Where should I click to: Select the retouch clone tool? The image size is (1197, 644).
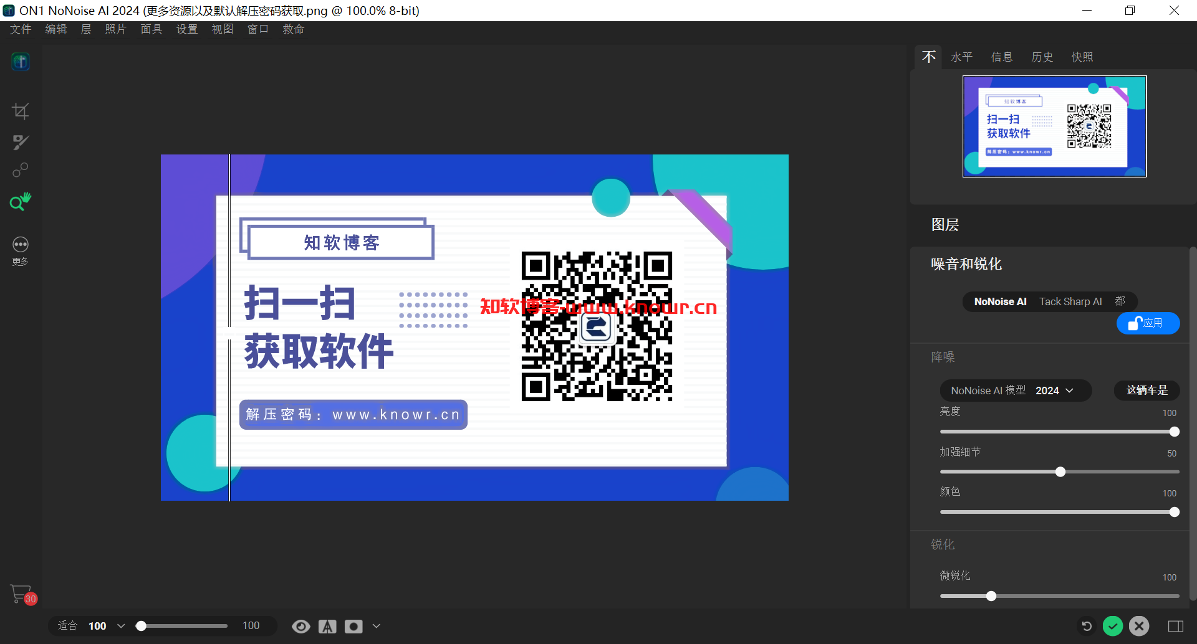[21, 170]
